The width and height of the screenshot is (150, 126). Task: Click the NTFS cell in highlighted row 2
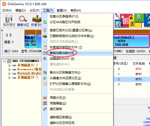tap(138, 79)
